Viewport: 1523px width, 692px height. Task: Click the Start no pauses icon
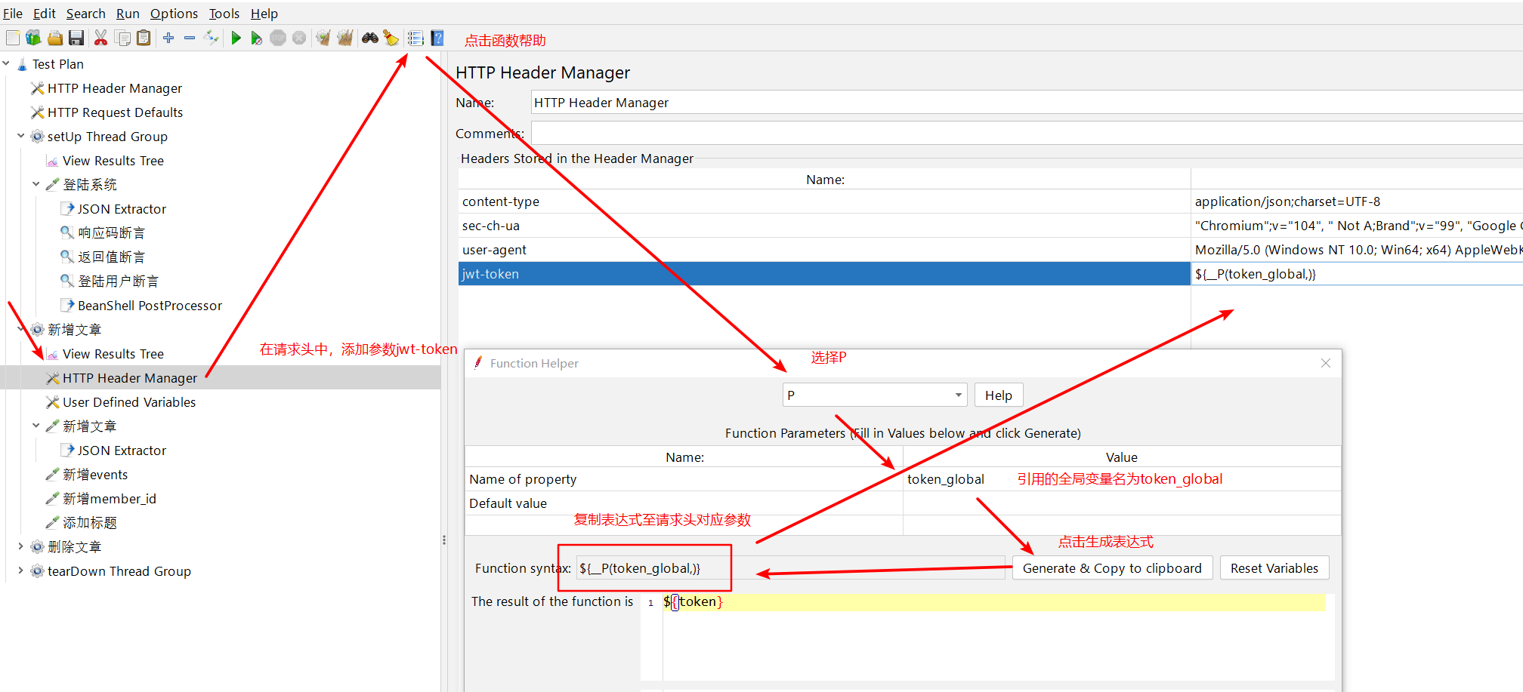(257, 38)
